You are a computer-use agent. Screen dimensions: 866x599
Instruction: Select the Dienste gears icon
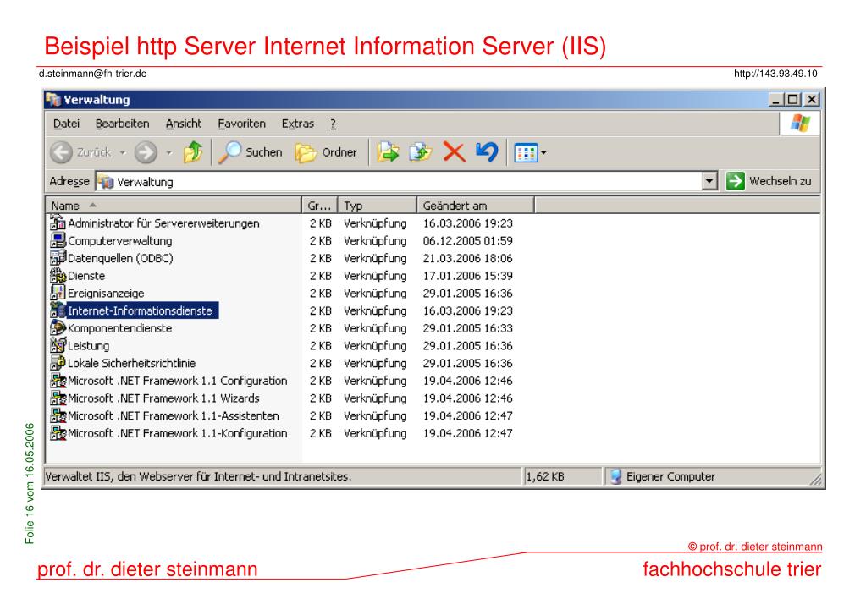(58, 275)
